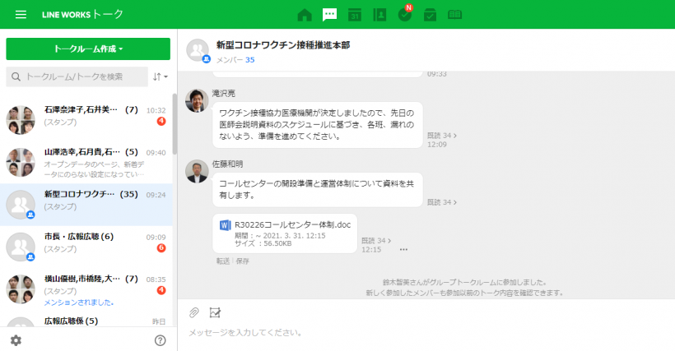Click the image insert icon by paperclip
The width and height of the screenshot is (675, 351).
(216, 312)
